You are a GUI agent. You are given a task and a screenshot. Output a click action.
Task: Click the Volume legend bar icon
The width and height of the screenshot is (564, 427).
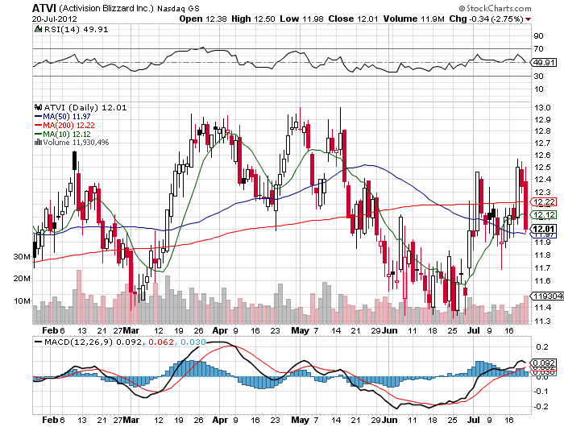pos(37,142)
